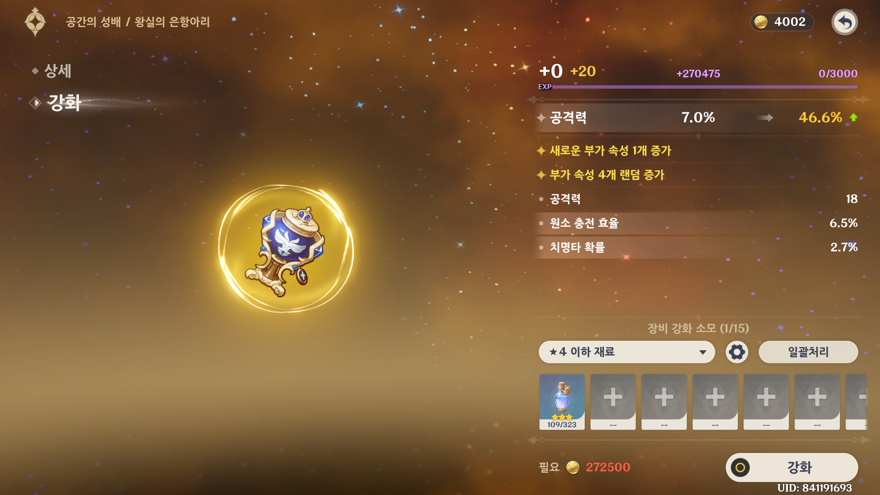The image size is (880, 495).
Task: Click the 일괄처리 auto-add button
Action: pyautogui.click(x=808, y=352)
